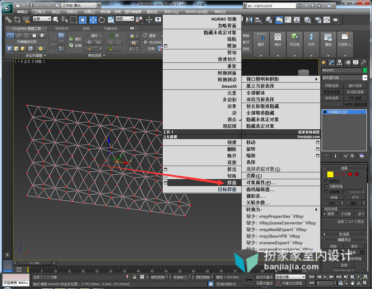Open the MAXScript(M) menu

[x=197, y=12]
